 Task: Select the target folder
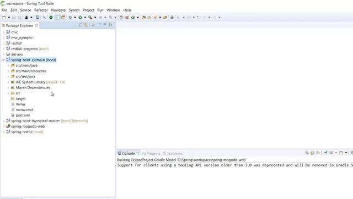click(20, 99)
